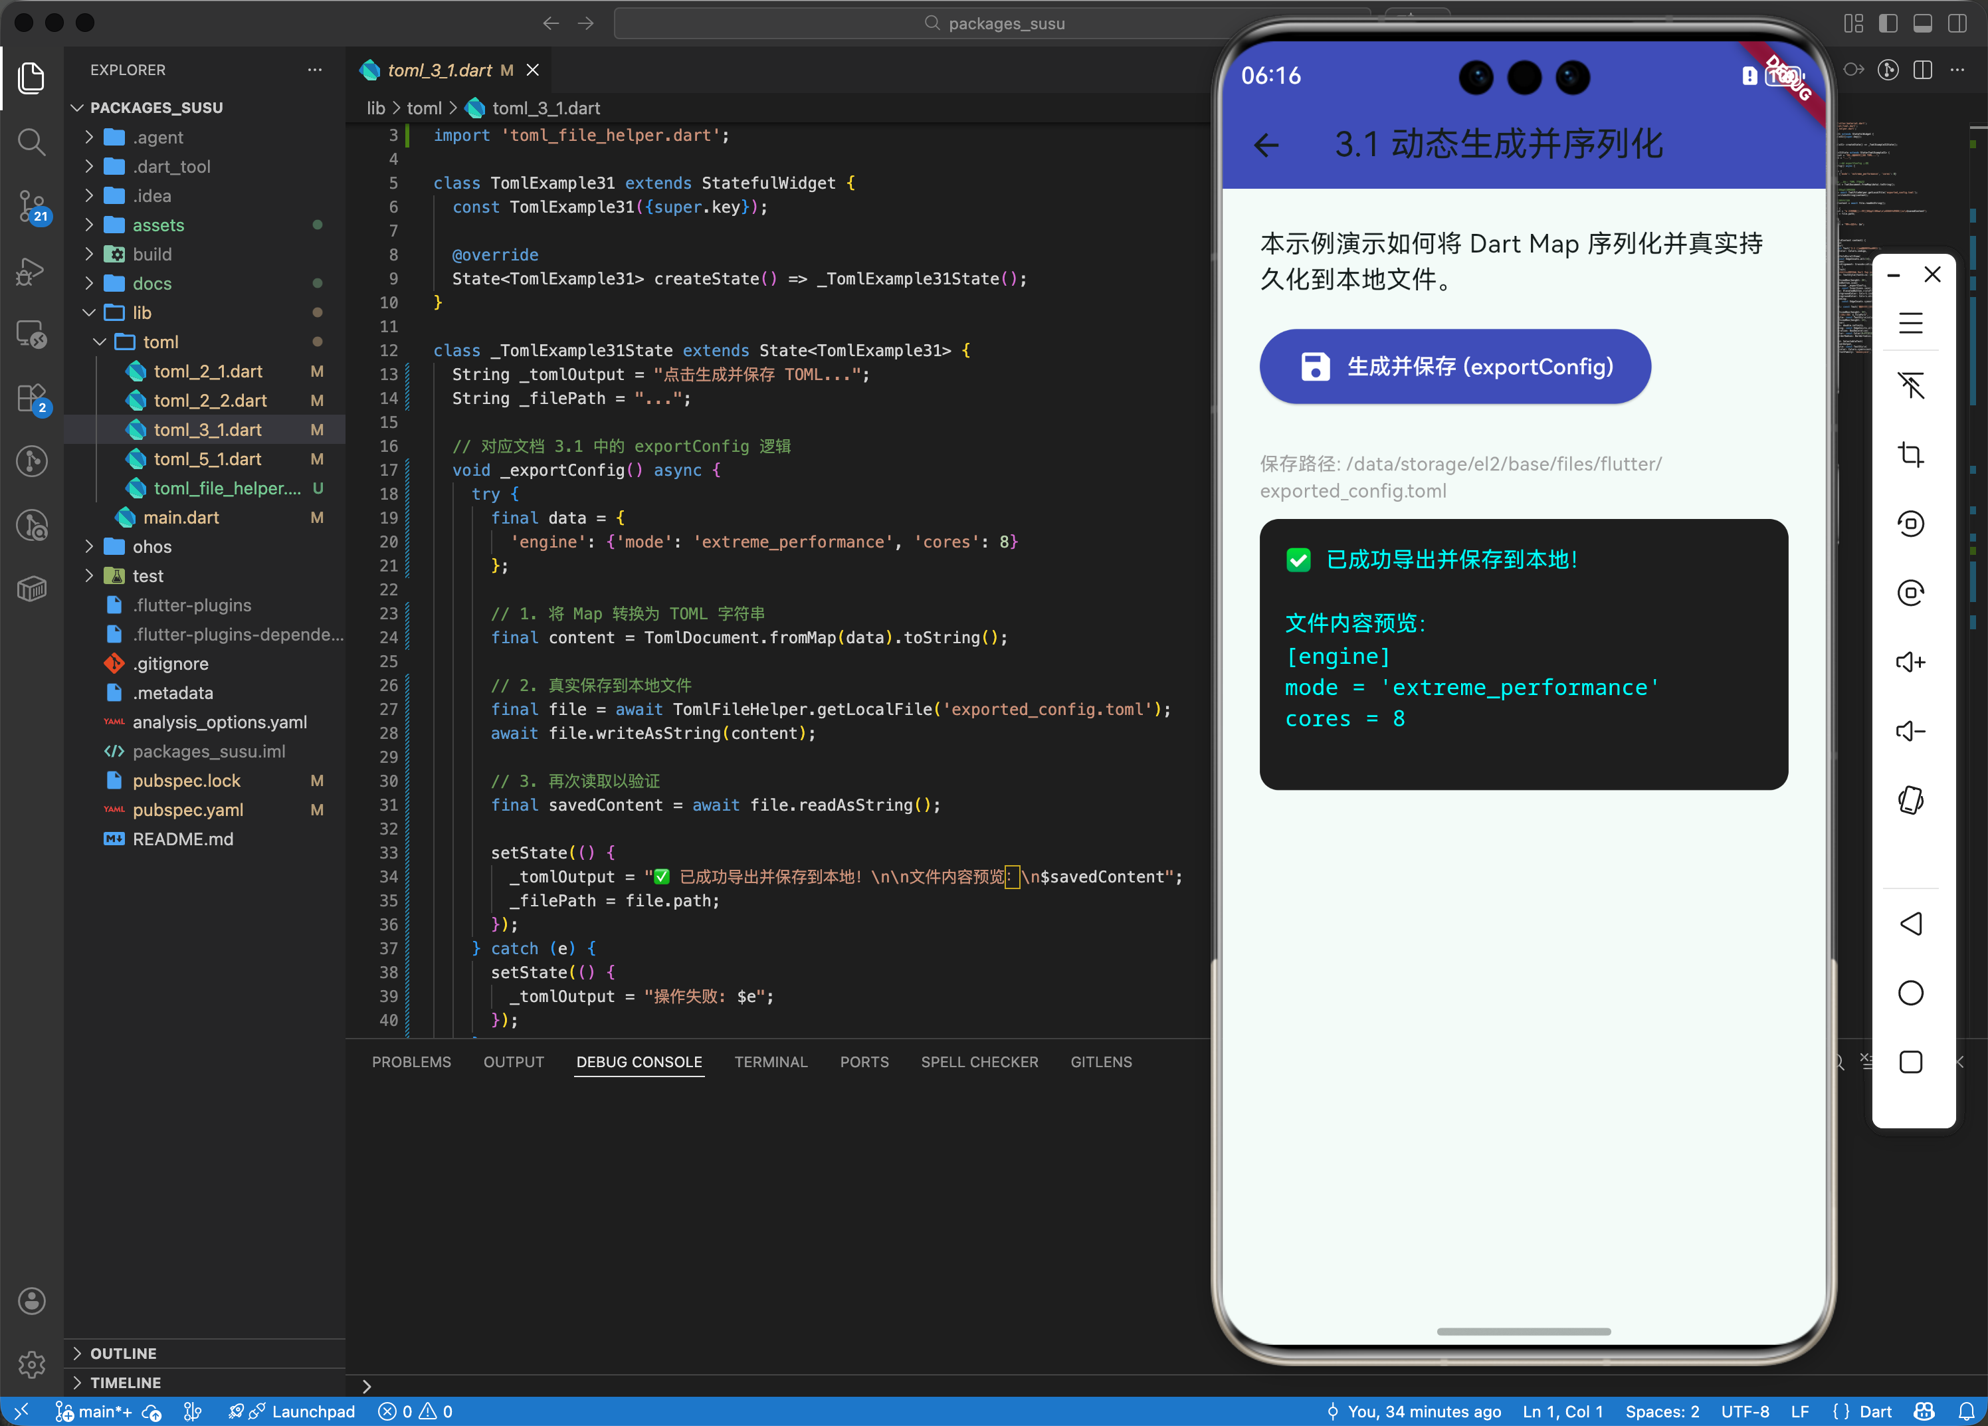The width and height of the screenshot is (1988, 1426).
Task: Tap the 生成并保存 (exportConfig) button
Action: coord(1454,366)
